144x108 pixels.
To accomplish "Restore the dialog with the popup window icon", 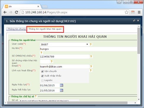I will pos(134,21).
